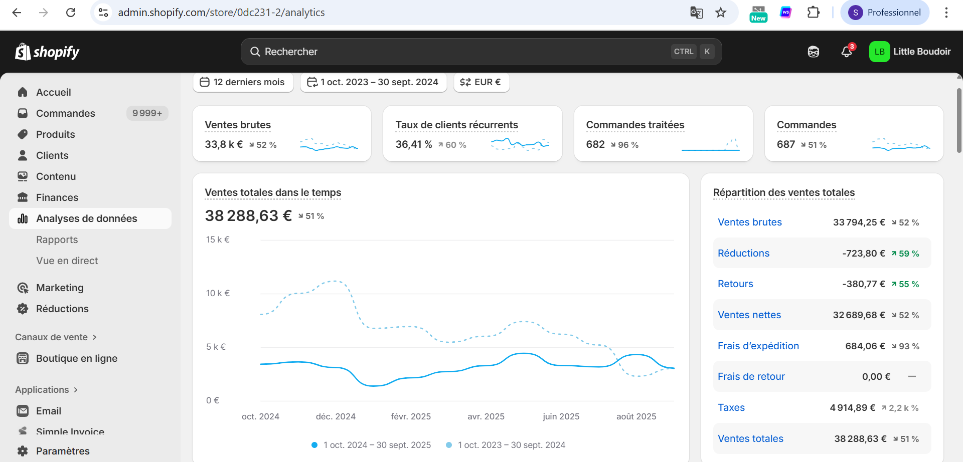963x462 pixels.
Task: Open EUR € currency selector
Action: [481, 82]
